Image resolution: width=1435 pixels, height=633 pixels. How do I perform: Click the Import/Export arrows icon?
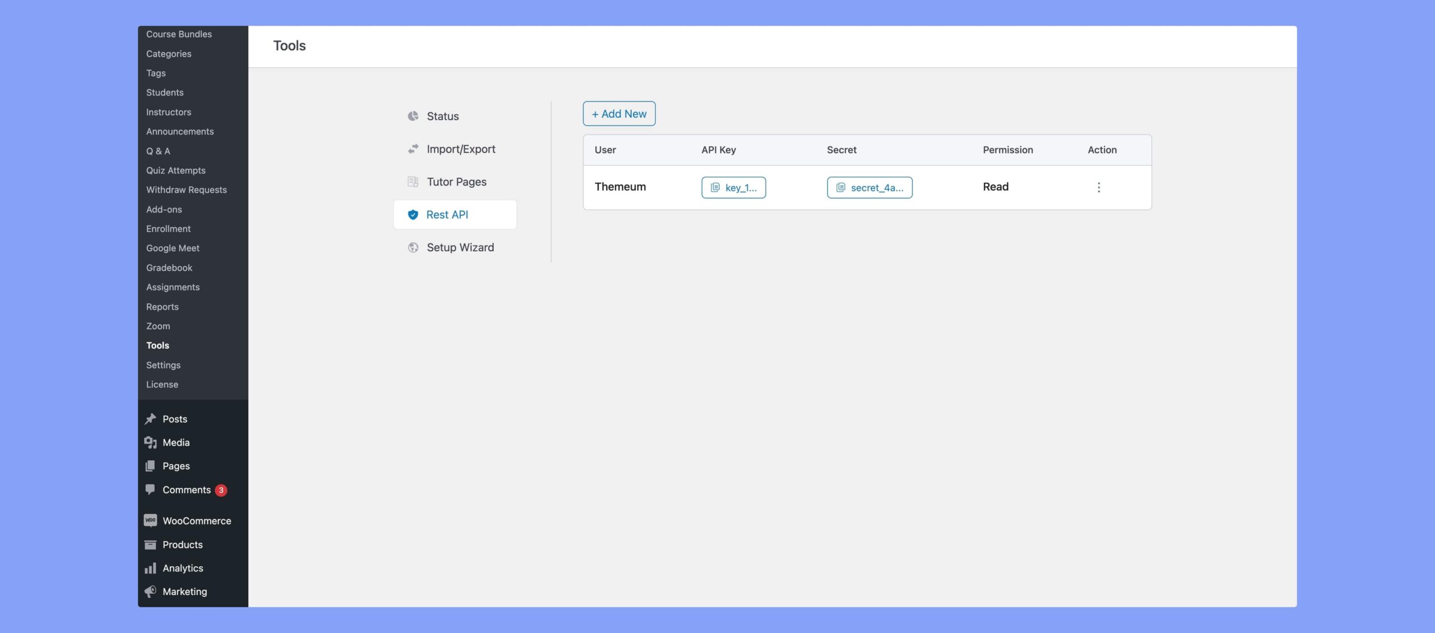pyautogui.click(x=413, y=149)
